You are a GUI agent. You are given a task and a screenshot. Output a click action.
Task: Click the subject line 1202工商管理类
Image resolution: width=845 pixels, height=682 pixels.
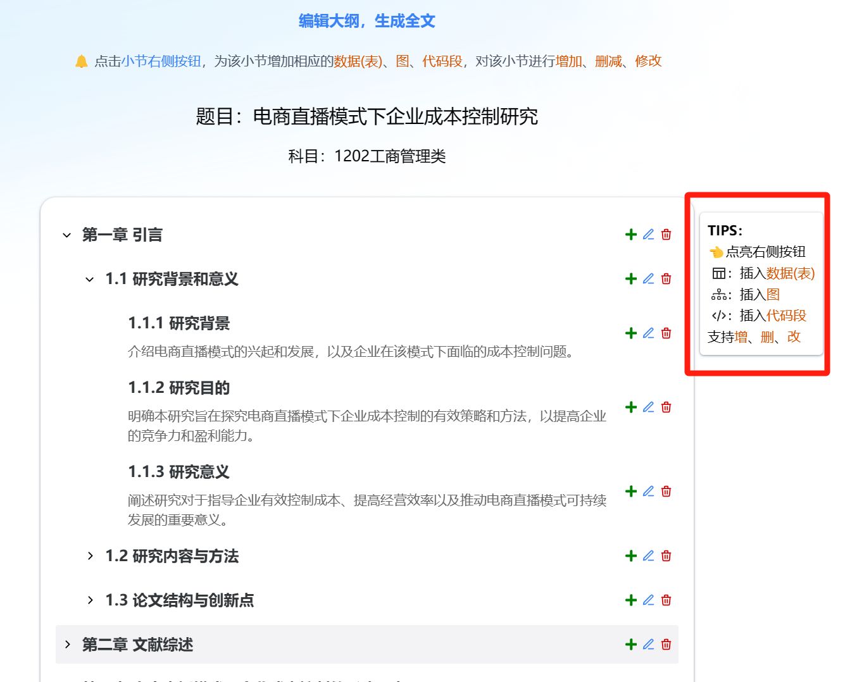[x=390, y=156]
